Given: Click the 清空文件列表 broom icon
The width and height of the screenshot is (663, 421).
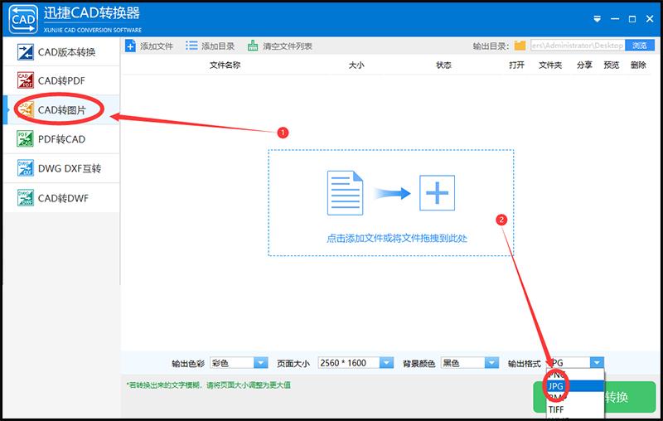Looking at the screenshot, I should pos(253,46).
